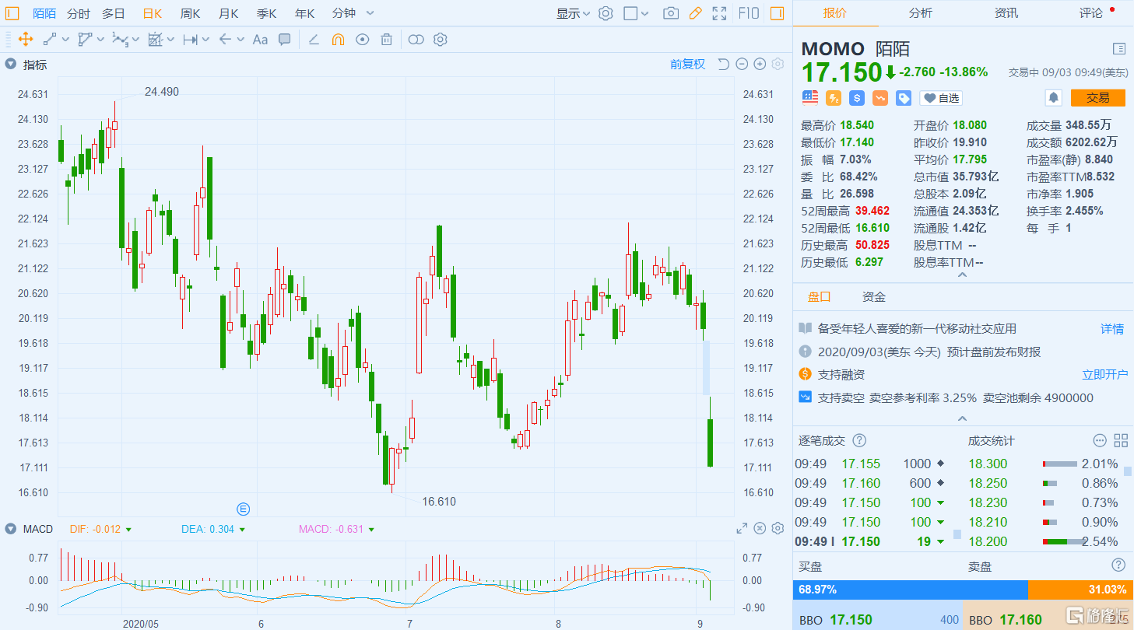The image size is (1134, 630).
Task: Click the 前复权 adjustment link
Action: point(688,65)
